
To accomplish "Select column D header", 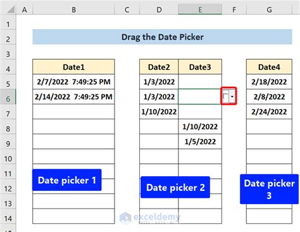I will coord(159,10).
